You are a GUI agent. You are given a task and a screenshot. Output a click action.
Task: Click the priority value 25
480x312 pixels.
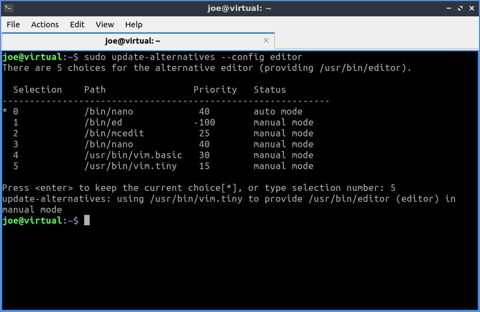204,134
